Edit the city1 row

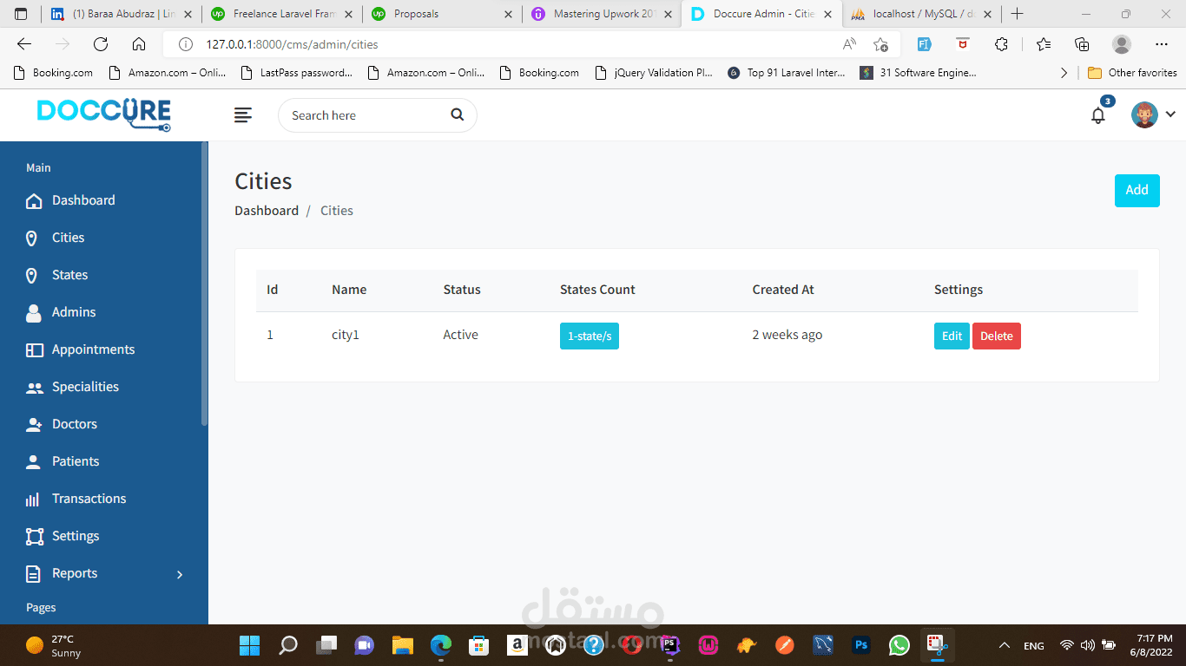952,336
